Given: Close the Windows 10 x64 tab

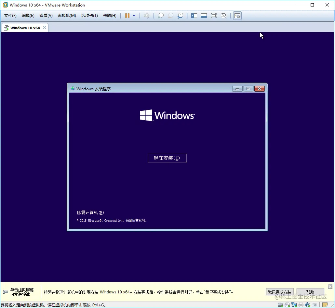Looking at the screenshot, I should pyautogui.click(x=45, y=28).
